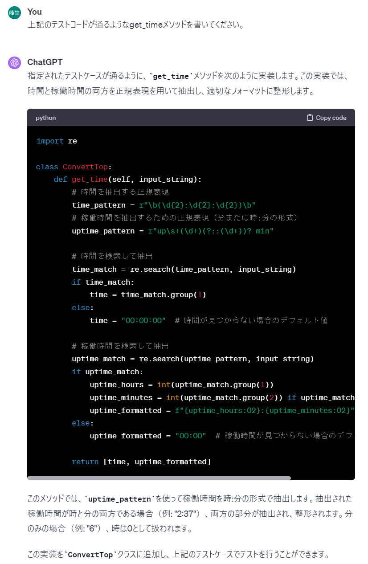Click the comment '# 稼働時間を検索して抽出'
The image size is (368, 564).
120,346
